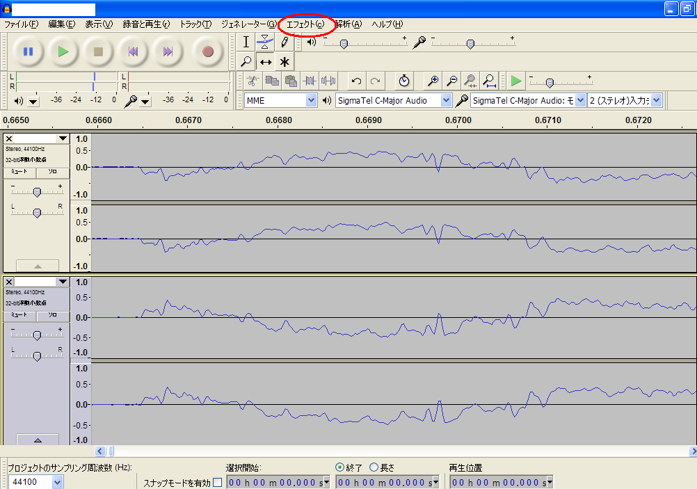The width and height of the screenshot is (697, 489).
Task: Start playback with the Play button
Action: tap(63, 51)
